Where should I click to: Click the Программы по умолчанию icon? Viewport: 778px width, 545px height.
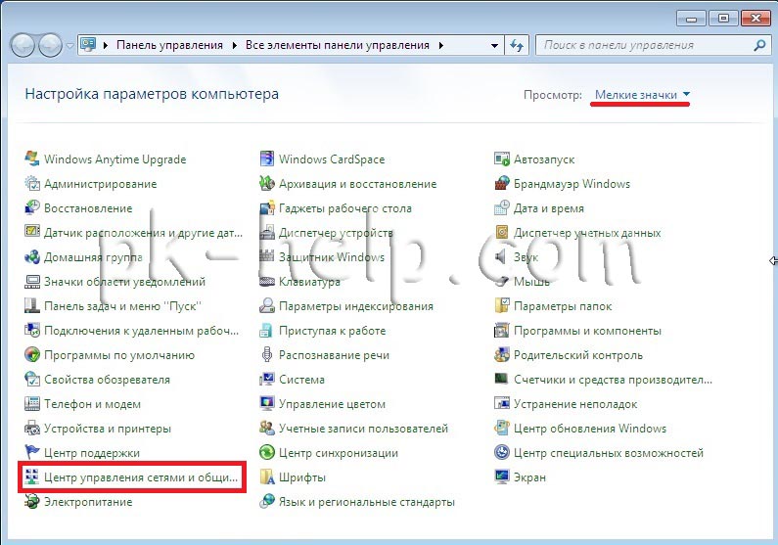31,355
